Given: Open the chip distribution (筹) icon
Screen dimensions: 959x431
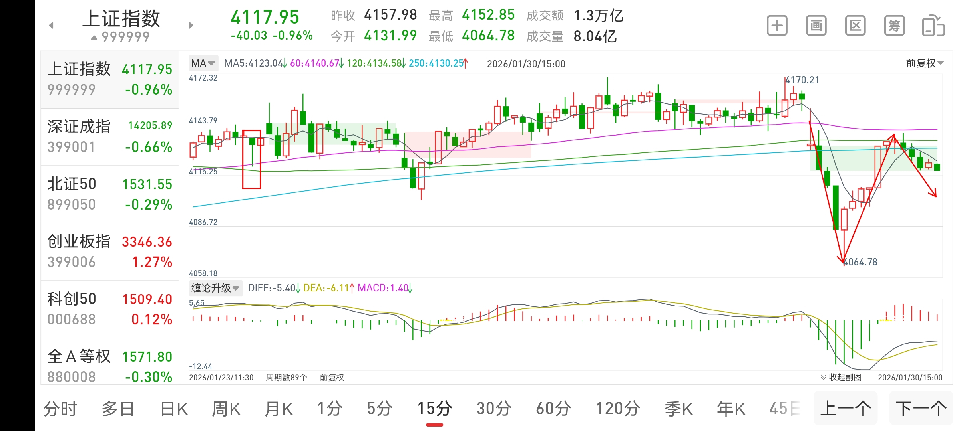Looking at the screenshot, I should (x=894, y=26).
